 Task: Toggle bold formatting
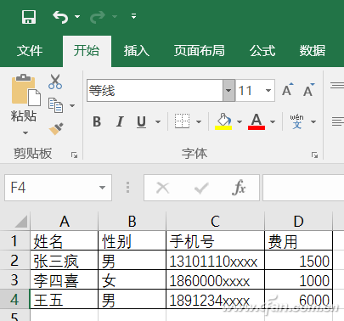coord(97,121)
